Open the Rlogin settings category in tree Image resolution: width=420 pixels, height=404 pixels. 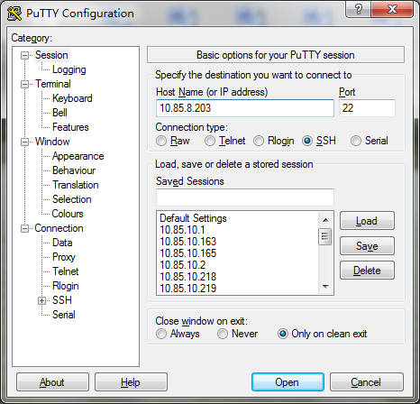(x=65, y=286)
